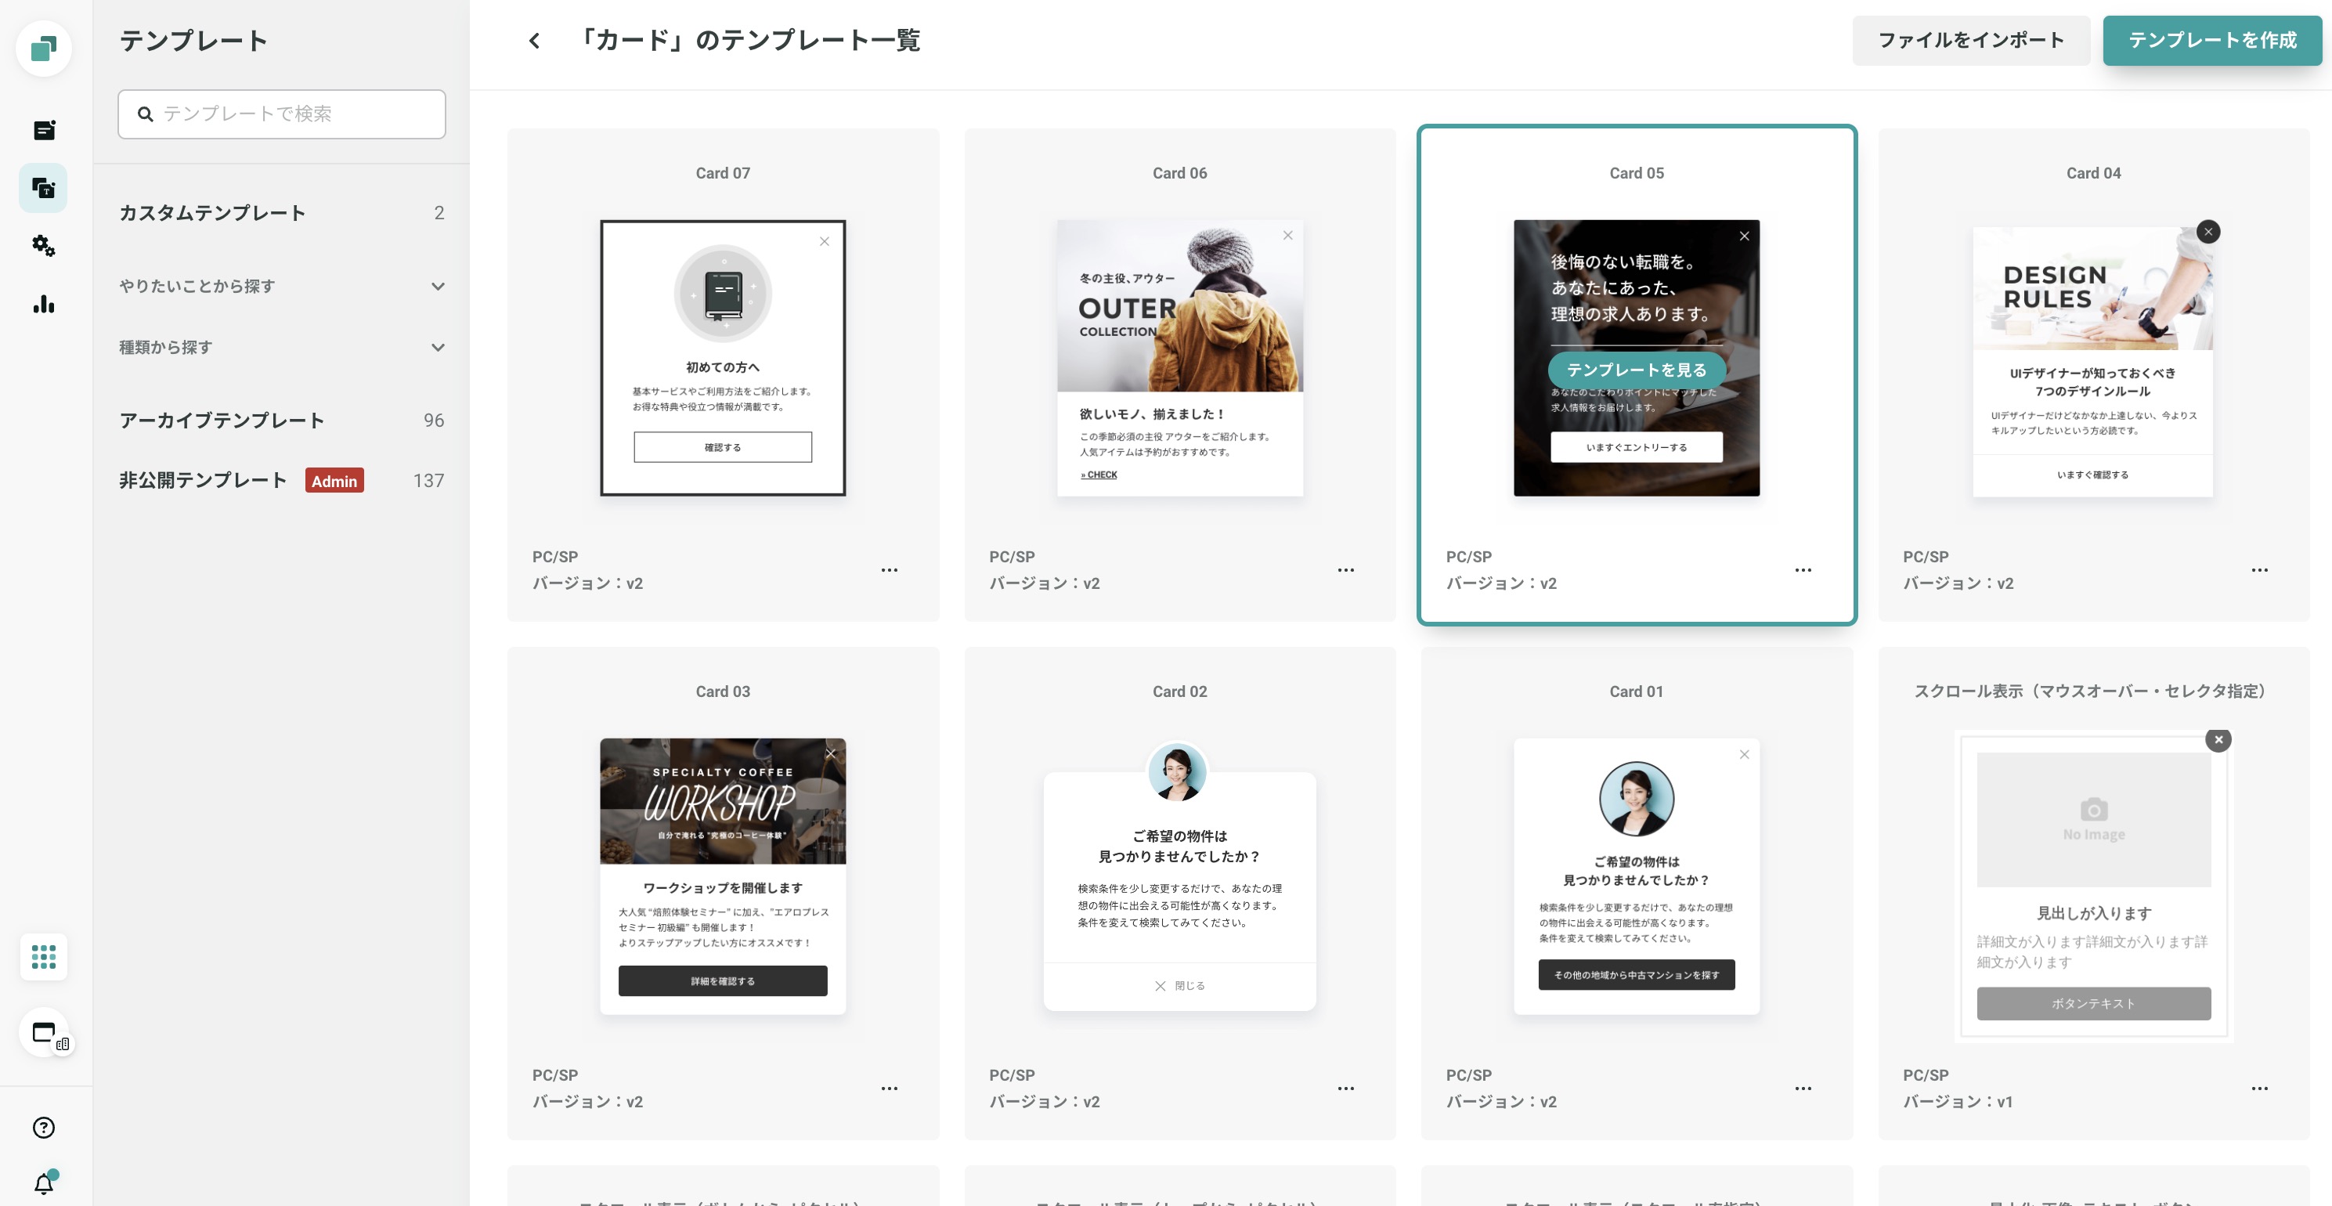This screenshot has height=1206, width=2332.
Task: Click the テンプレートを見る button on Card 05
Action: 1636,370
